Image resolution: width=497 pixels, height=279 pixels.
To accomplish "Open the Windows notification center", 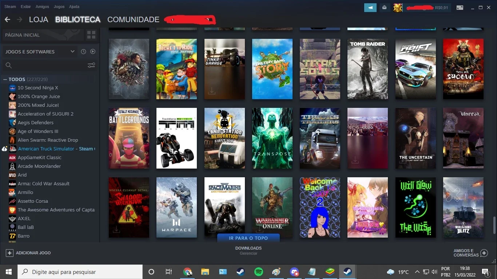I will 485,272.
